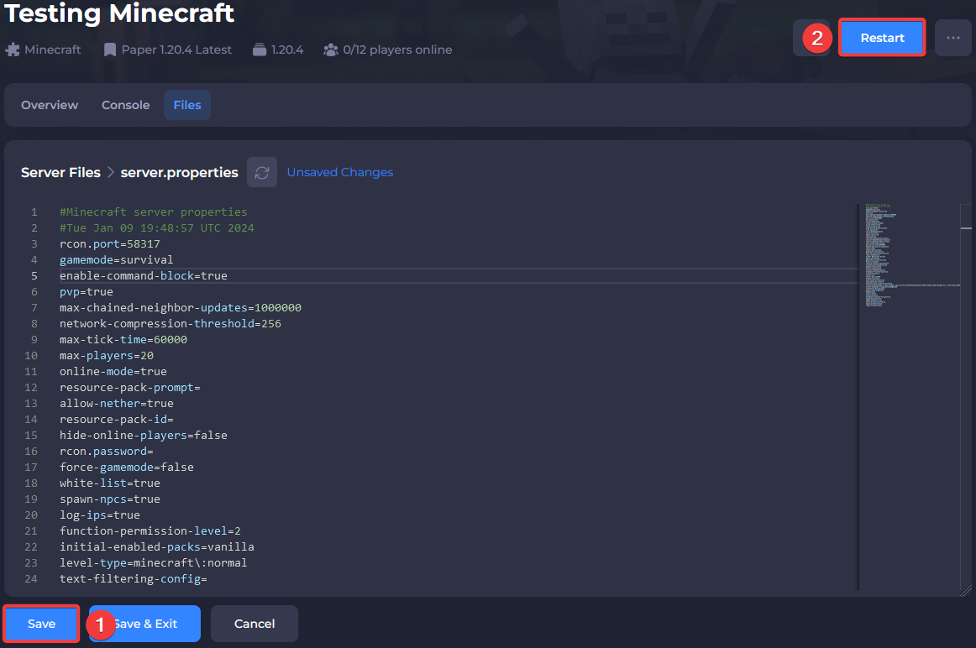Click the Minecraft puzzle piece icon
This screenshot has width=976, height=648.
click(13, 50)
